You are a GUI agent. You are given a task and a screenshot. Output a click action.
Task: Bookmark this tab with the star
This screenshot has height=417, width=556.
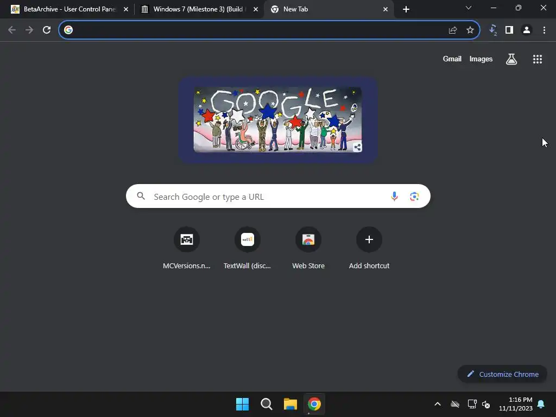tap(470, 30)
